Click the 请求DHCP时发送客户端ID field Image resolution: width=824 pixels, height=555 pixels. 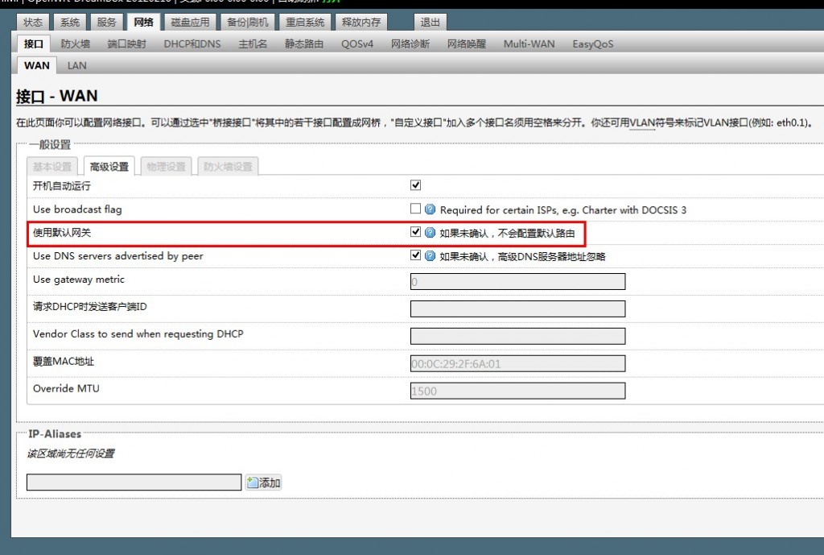[517, 309]
